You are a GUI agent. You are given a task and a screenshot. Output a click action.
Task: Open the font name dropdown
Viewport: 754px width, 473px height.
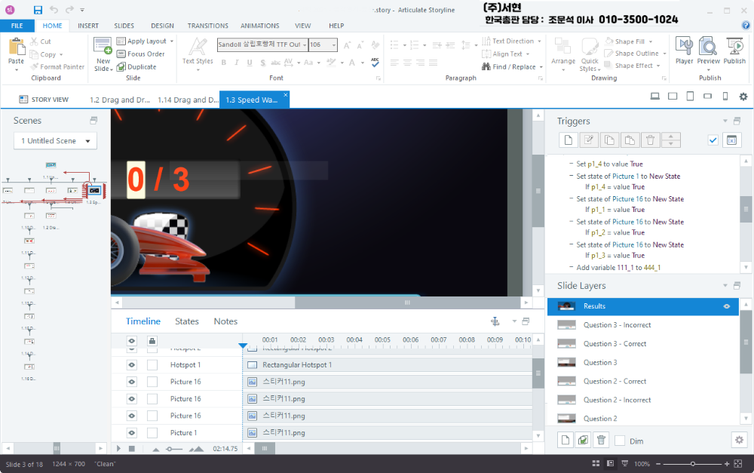305,45
